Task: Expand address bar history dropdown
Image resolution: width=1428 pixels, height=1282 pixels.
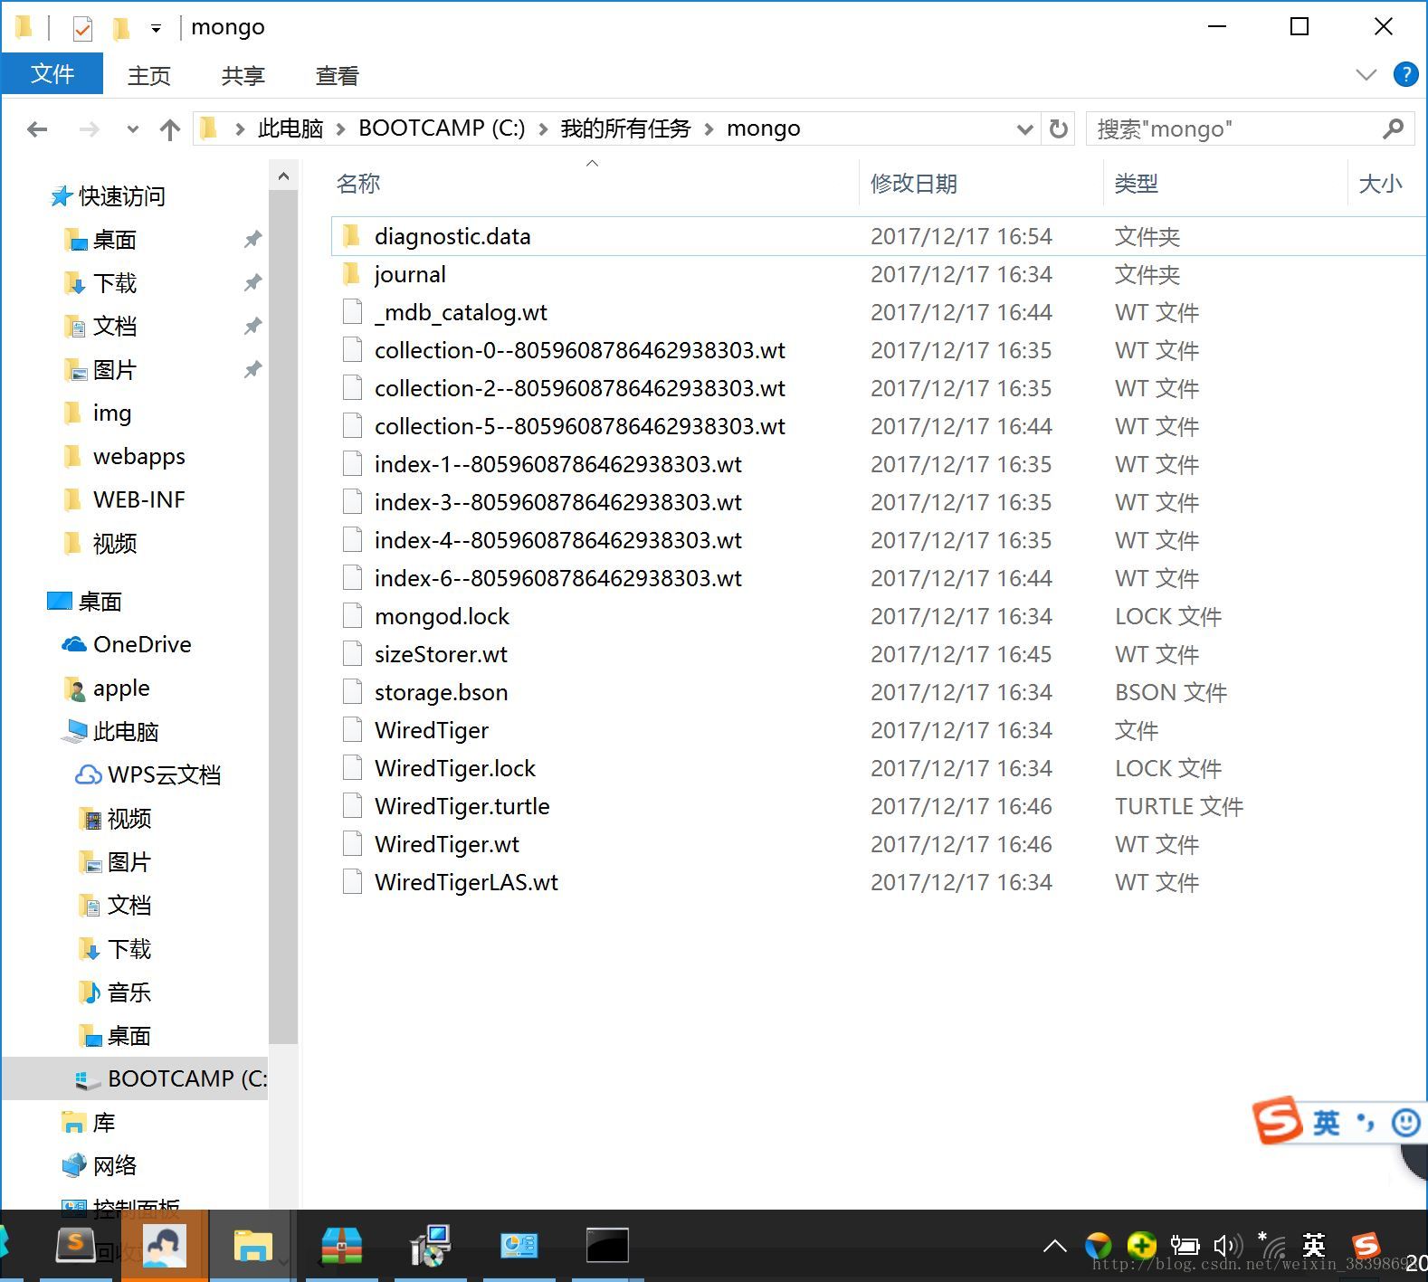Action: (x=1024, y=129)
